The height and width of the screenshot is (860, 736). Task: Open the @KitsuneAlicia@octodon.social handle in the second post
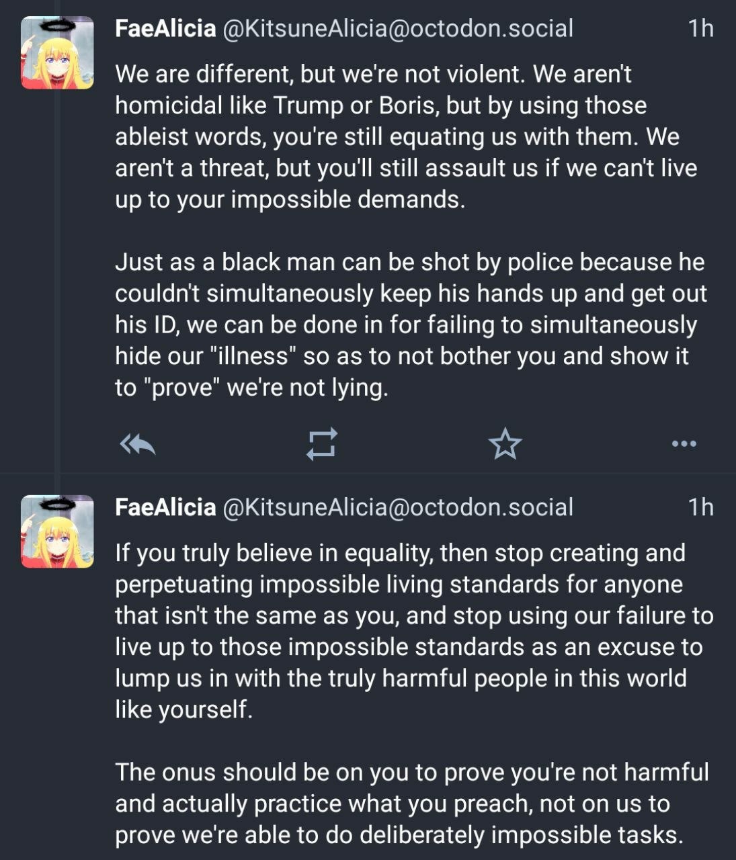point(397,507)
